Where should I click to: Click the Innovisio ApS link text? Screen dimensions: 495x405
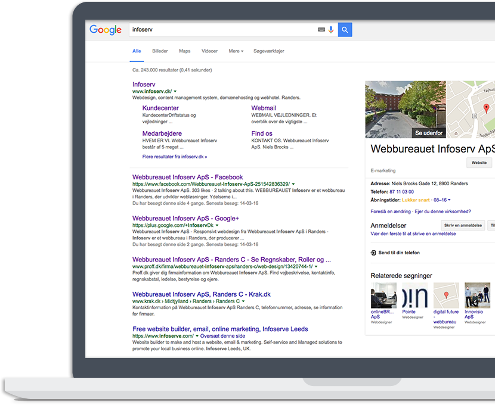click(x=474, y=314)
